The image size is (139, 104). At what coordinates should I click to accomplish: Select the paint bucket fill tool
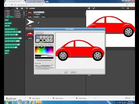(x=47, y=40)
